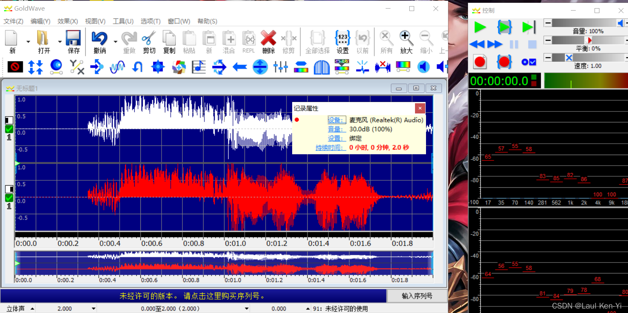This screenshot has height=313, width=628.
Task: Click the 音量 link in 记录属性
Action: coord(337,129)
